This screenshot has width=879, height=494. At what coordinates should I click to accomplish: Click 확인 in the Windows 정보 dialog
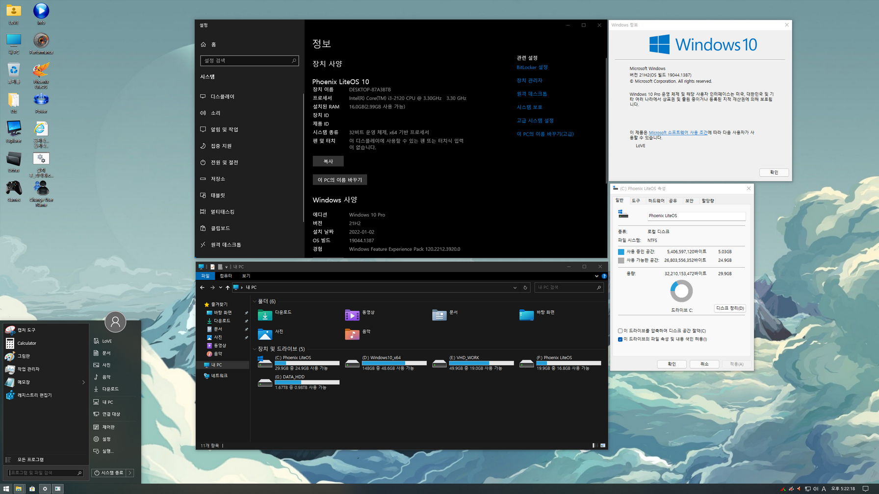point(774,173)
